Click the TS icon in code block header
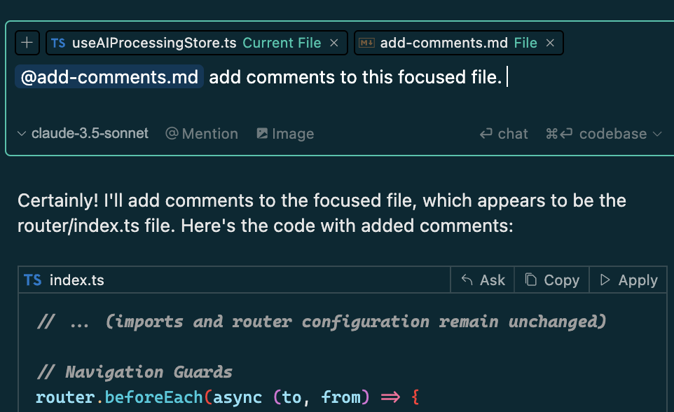 [x=32, y=280]
